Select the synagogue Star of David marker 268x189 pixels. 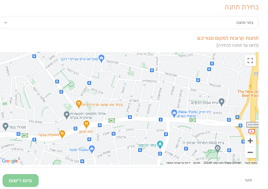218,148
